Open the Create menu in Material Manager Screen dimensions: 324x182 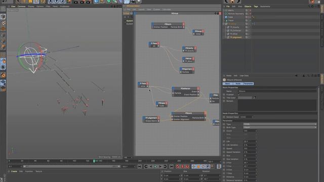pos(14,171)
